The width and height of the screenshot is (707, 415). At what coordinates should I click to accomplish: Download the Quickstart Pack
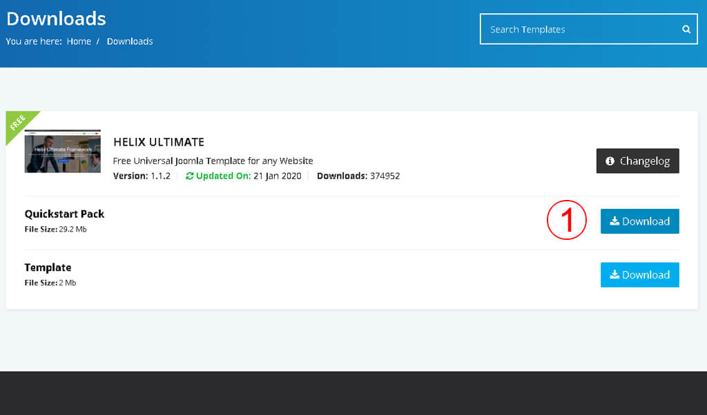(639, 221)
